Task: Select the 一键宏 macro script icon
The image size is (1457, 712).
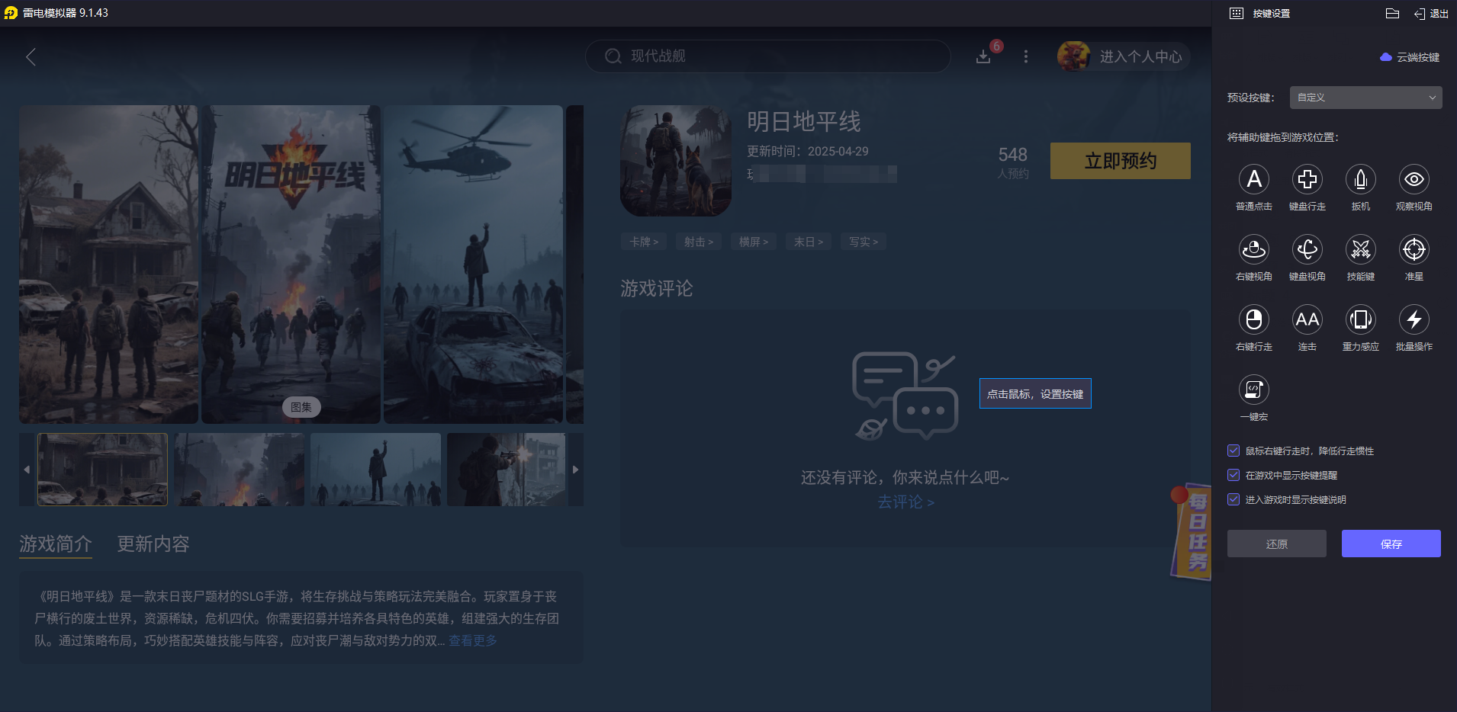Action: [x=1253, y=390]
